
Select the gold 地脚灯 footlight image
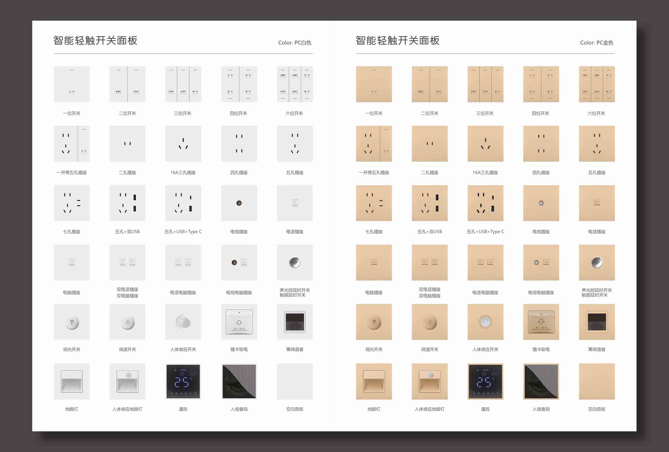tap(374, 381)
